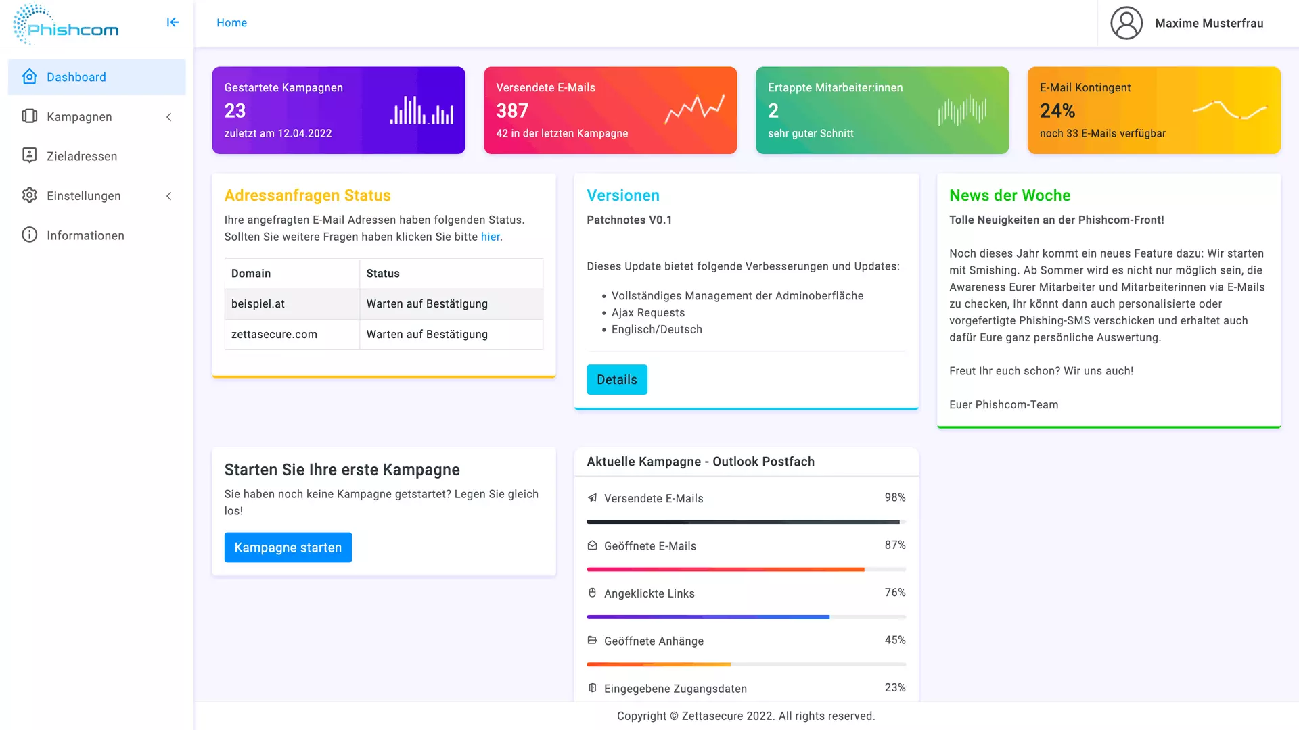
Task: Open Informationen from the sidebar
Action: click(85, 235)
